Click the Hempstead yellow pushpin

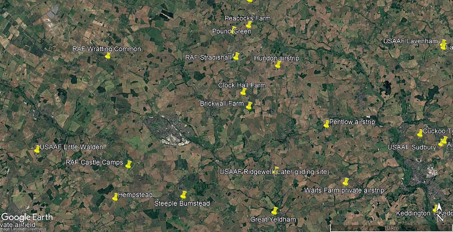point(115,197)
